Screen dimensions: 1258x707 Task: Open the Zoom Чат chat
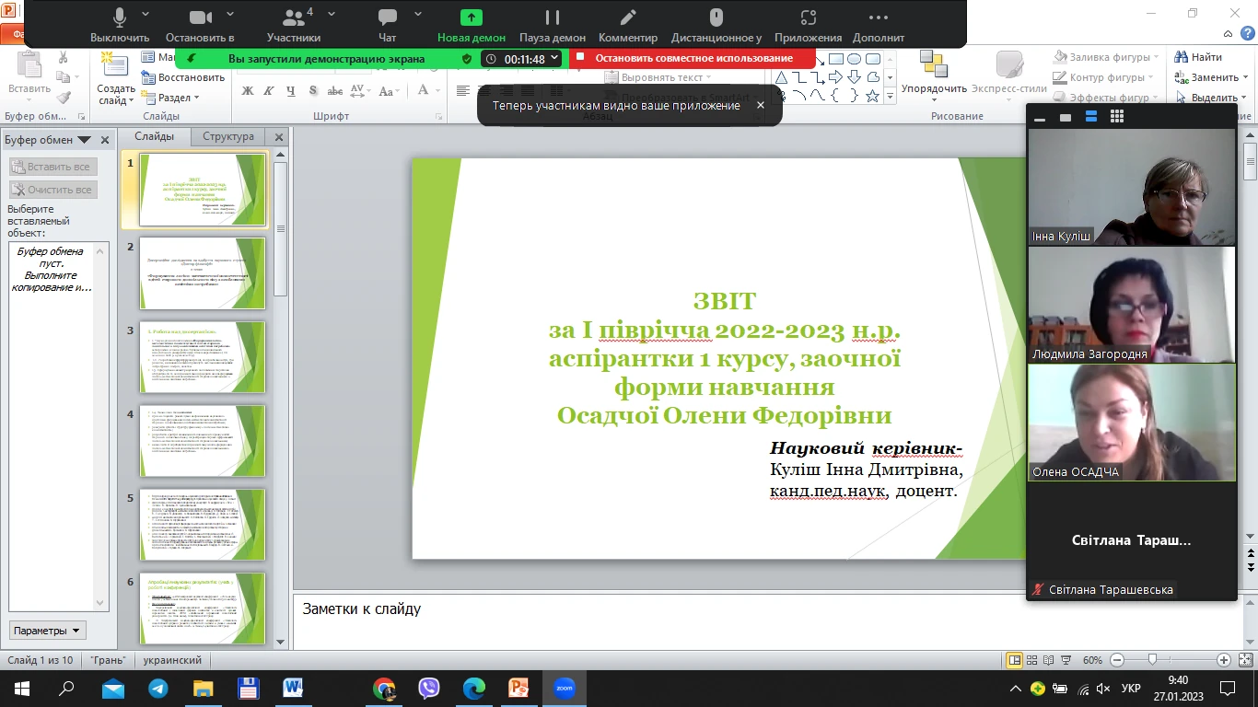(388, 26)
